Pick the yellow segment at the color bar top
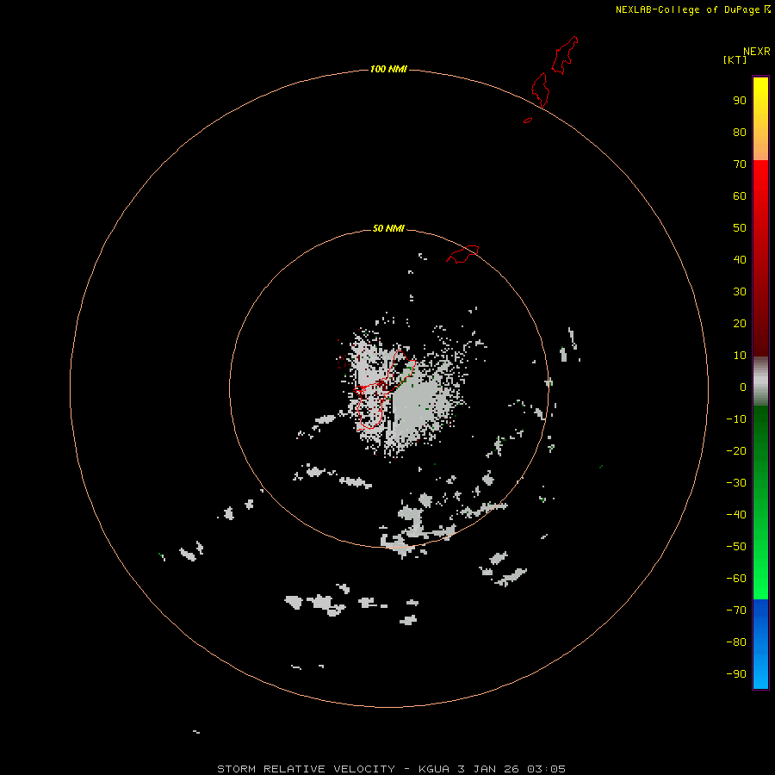 click(x=760, y=119)
